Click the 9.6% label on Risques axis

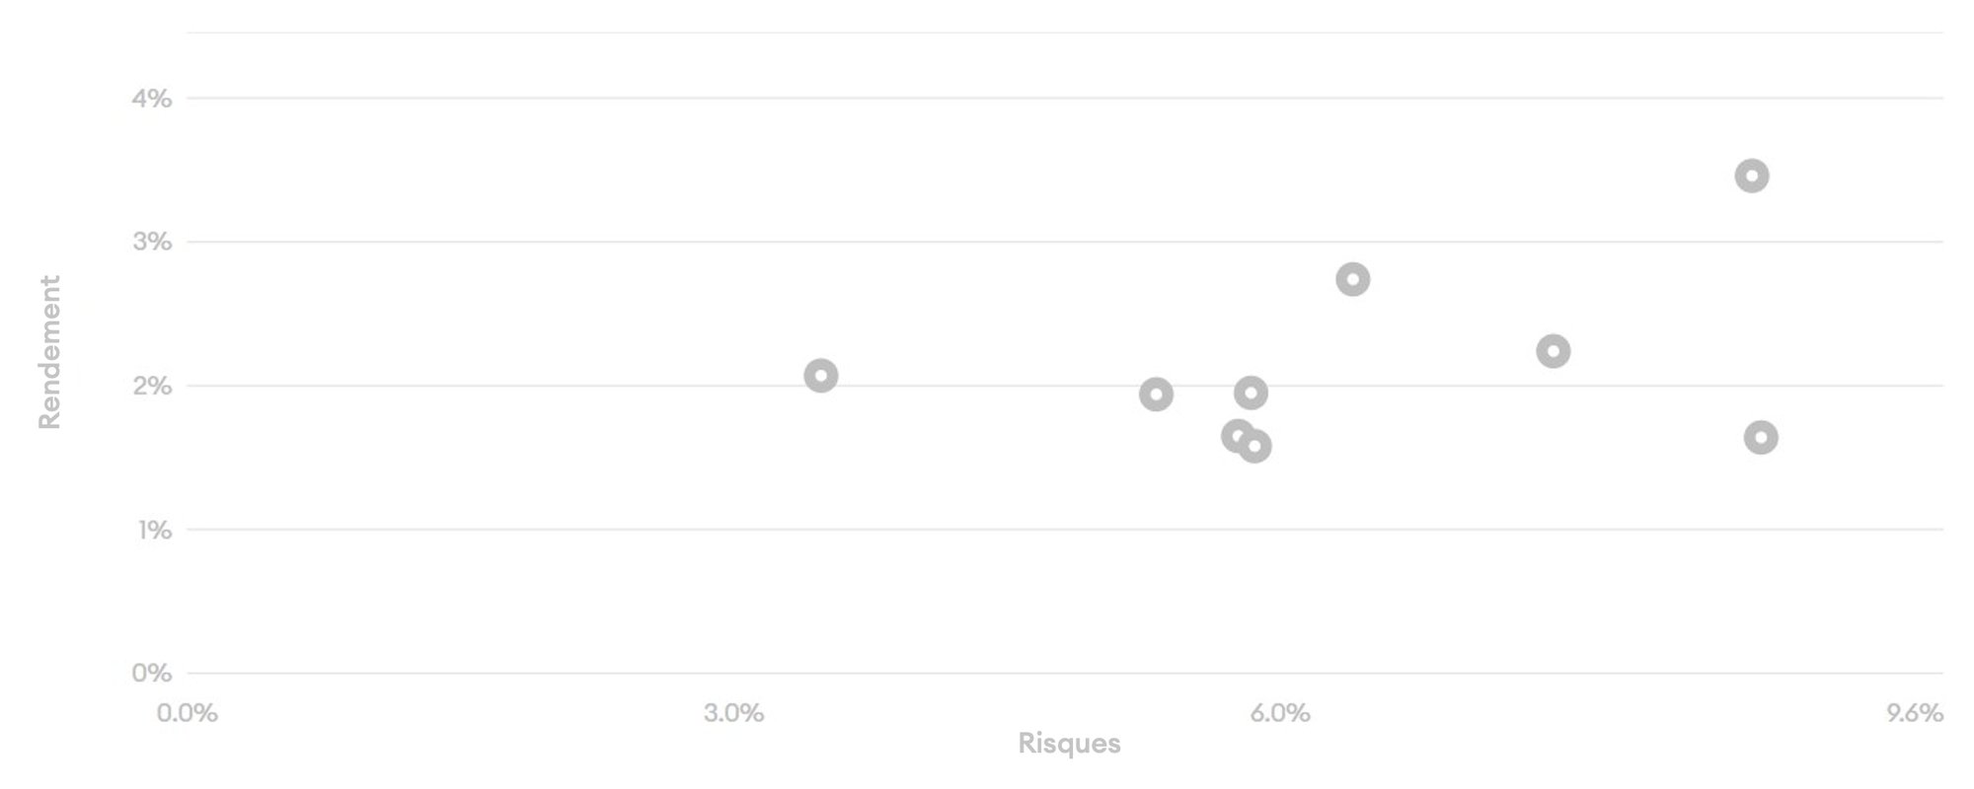click(1914, 713)
